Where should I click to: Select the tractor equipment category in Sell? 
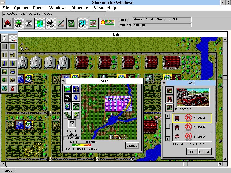[169, 99]
